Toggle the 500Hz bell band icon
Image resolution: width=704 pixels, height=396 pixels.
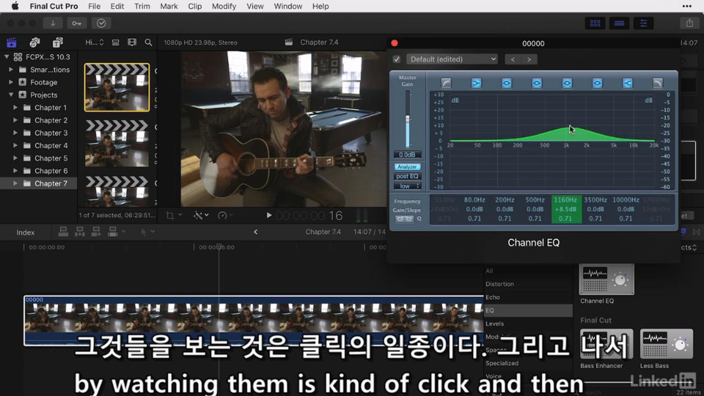click(537, 83)
